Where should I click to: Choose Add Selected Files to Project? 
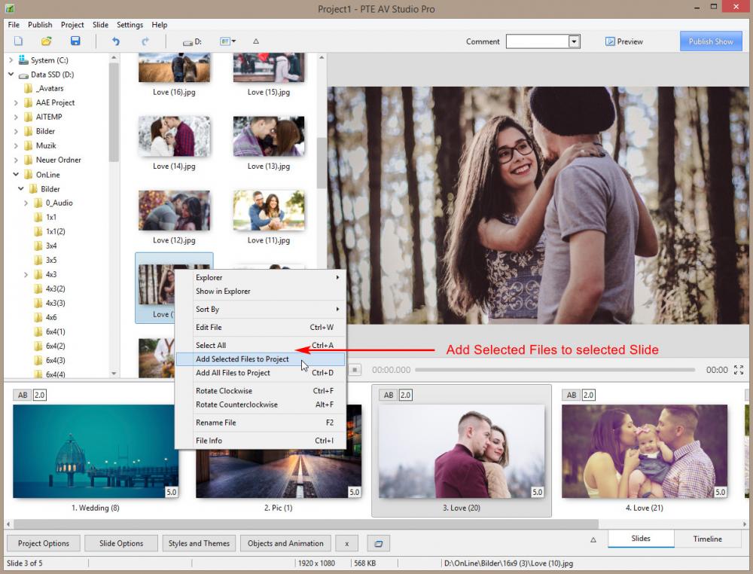242,359
